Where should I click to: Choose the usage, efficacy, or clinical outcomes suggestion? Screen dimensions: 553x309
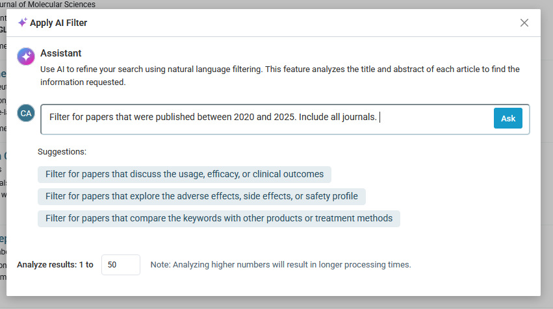coord(185,175)
